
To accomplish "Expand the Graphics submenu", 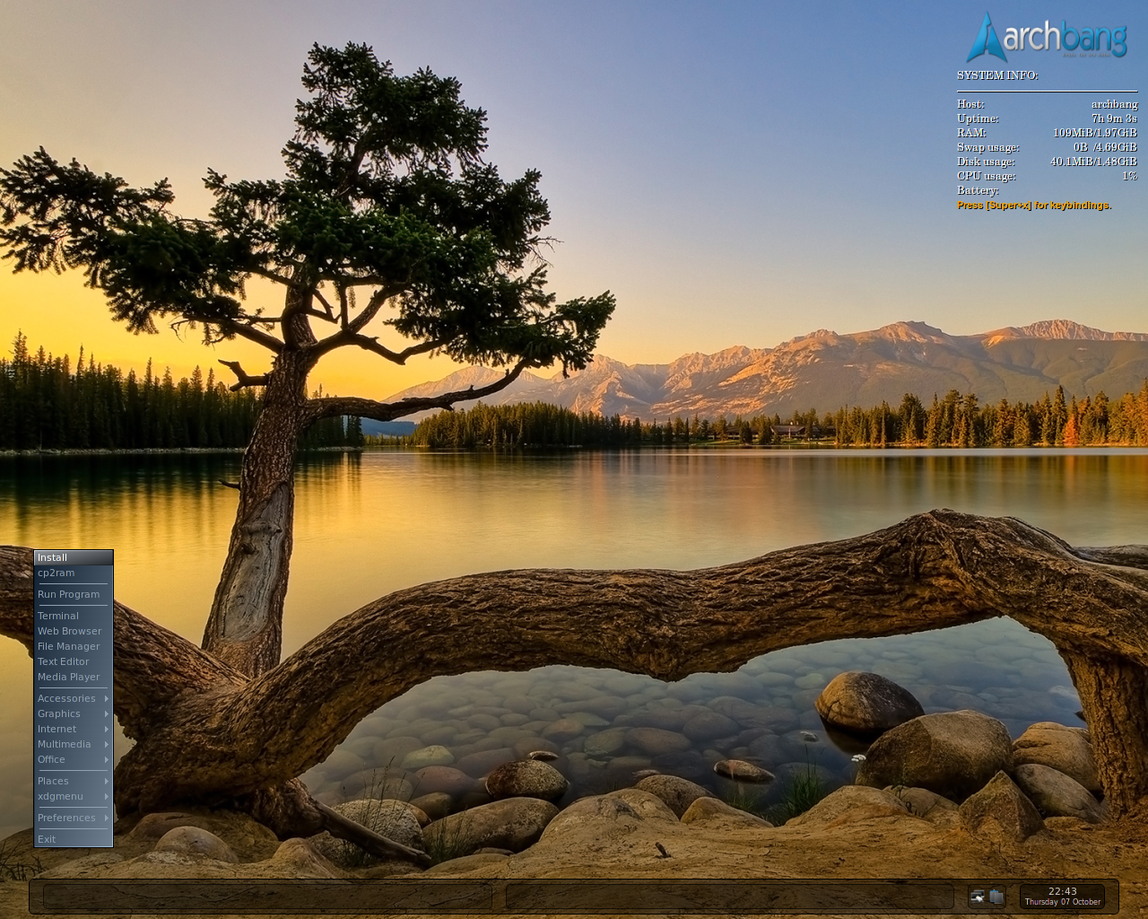I will [x=74, y=713].
